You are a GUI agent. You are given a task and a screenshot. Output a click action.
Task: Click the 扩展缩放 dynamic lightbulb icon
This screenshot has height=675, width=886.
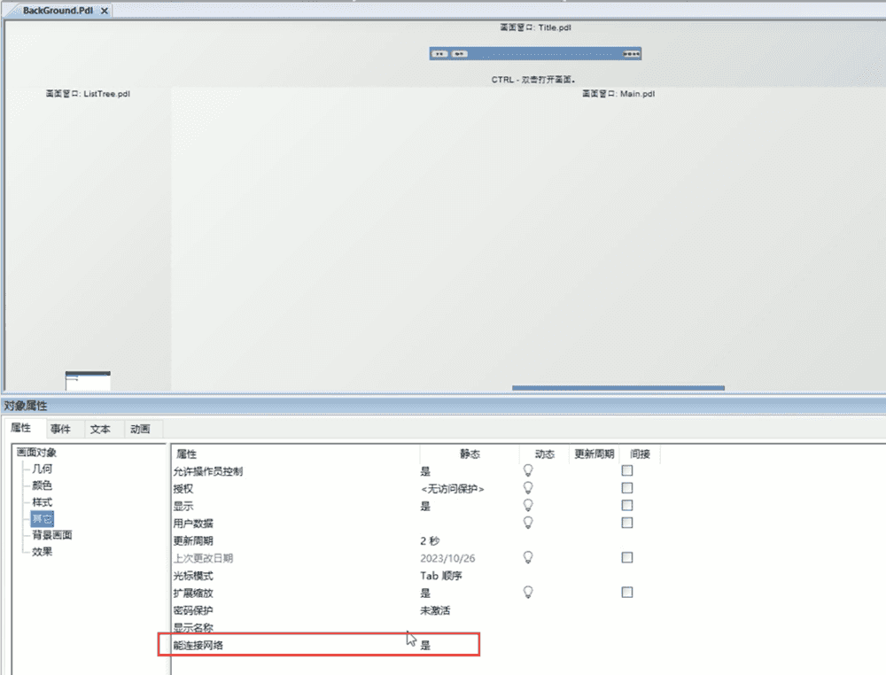(529, 592)
